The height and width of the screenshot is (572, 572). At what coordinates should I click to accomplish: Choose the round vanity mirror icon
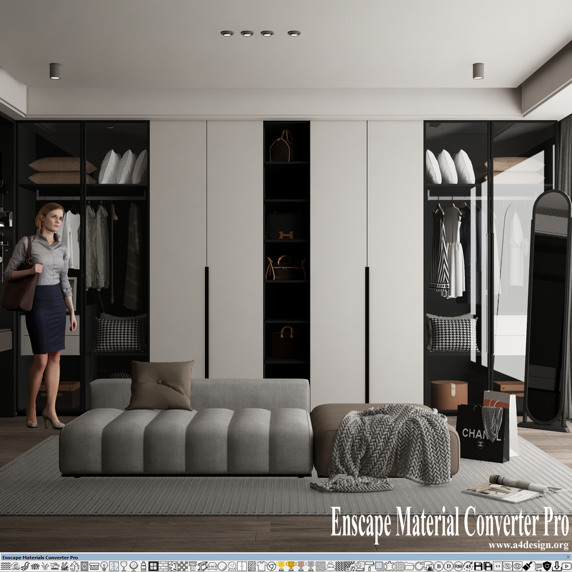click(134, 566)
